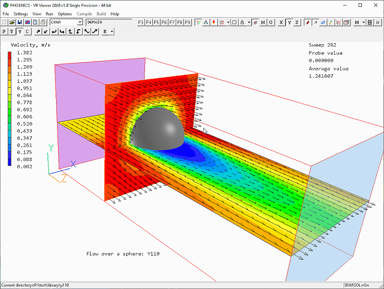
Task: Toggle the Y slice plane button
Action: tap(289, 22)
